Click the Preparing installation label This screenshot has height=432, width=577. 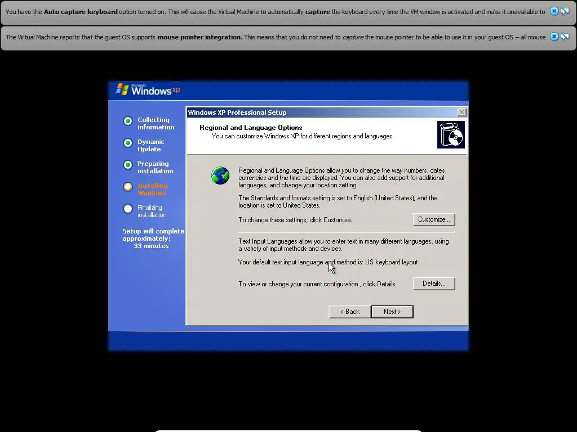point(156,167)
